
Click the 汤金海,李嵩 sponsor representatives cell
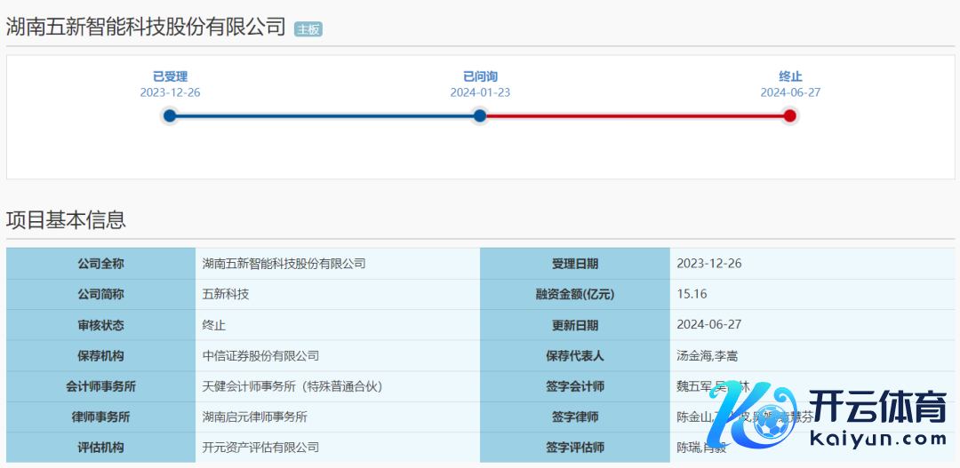pyautogui.click(x=707, y=356)
